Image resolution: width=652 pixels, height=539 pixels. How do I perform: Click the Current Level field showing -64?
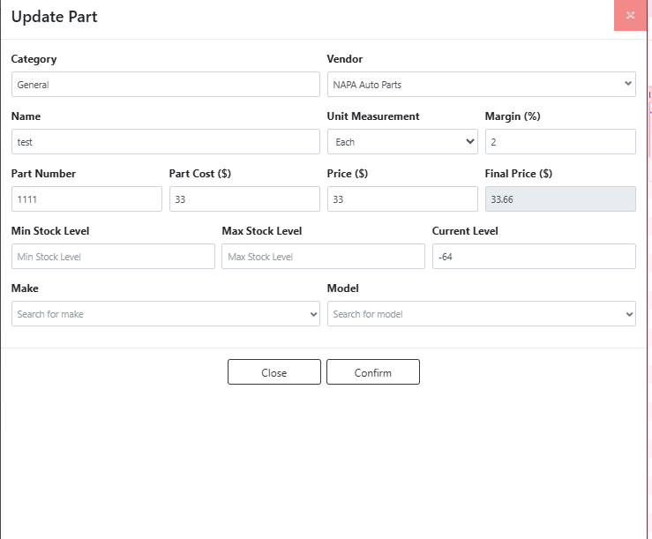(533, 257)
